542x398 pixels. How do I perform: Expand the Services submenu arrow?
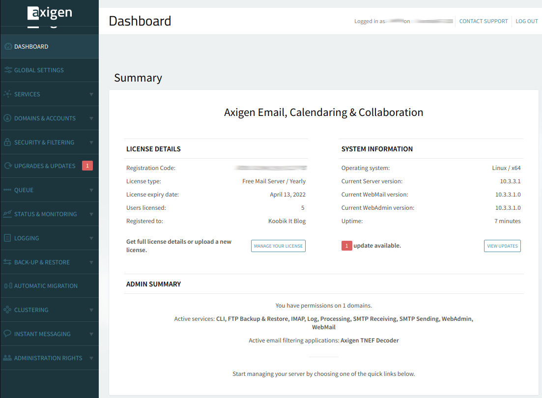(x=91, y=94)
